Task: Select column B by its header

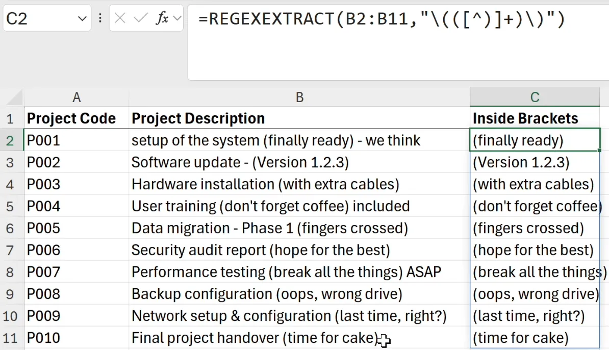Action: pos(299,97)
